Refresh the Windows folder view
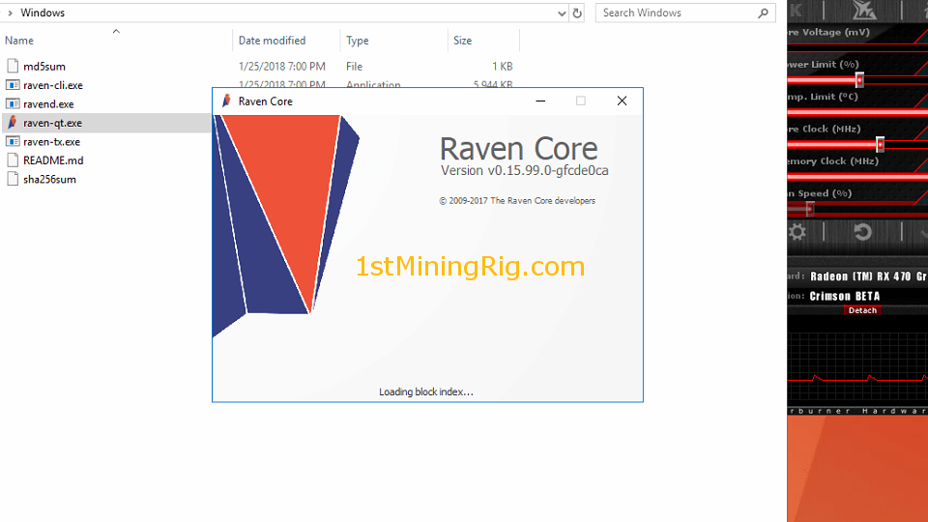928x522 pixels. [577, 13]
